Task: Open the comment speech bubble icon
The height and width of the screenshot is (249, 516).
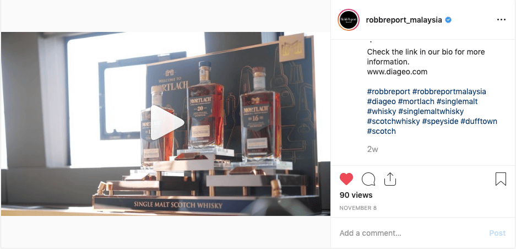Action: 368,179
